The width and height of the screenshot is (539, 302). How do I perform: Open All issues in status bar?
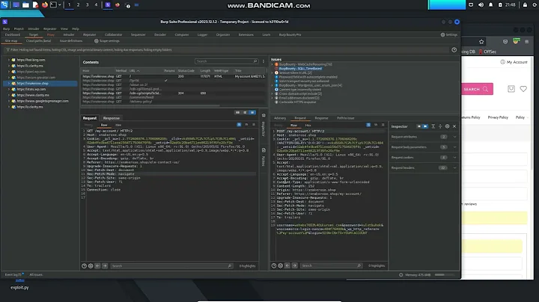(36, 275)
